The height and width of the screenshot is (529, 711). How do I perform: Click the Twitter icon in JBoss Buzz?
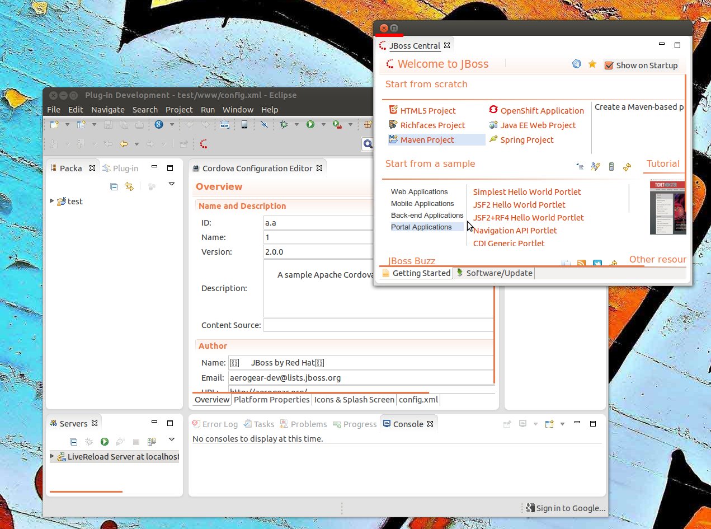597,263
